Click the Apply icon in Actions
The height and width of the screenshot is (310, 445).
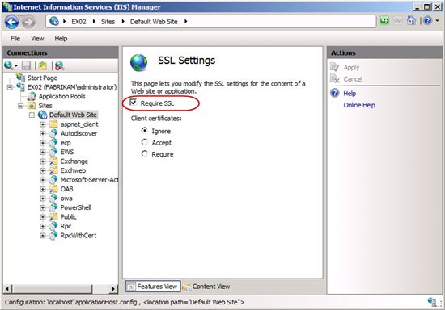[x=335, y=67]
